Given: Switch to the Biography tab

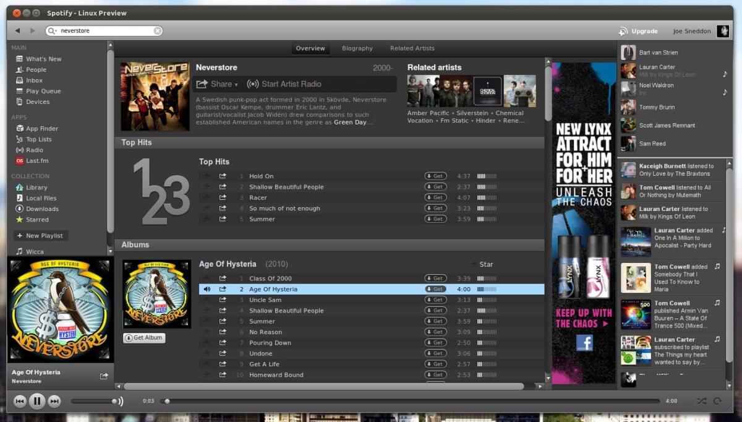Looking at the screenshot, I should coord(357,48).
